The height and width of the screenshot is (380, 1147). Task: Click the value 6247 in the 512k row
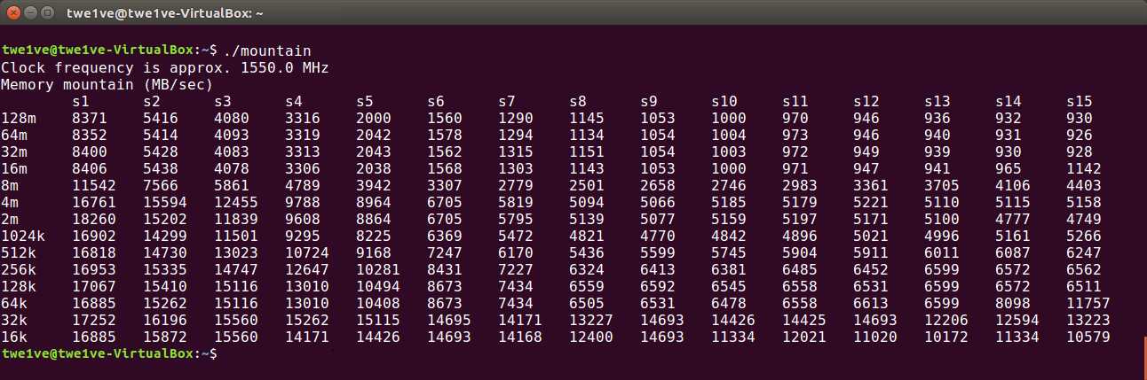click(x=1084, y=252)
